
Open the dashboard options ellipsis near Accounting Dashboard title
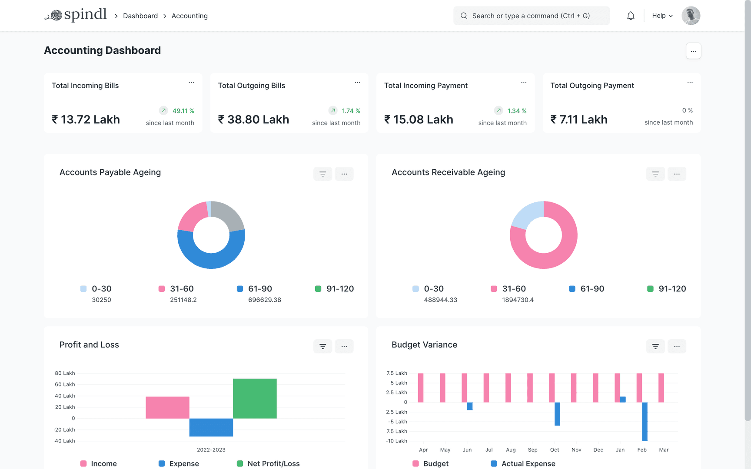coord(693,51)
